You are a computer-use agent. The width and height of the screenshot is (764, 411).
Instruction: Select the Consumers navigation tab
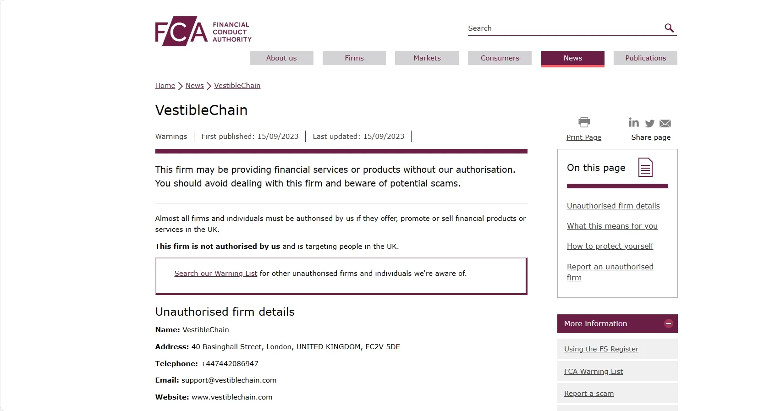coord(500,58)
